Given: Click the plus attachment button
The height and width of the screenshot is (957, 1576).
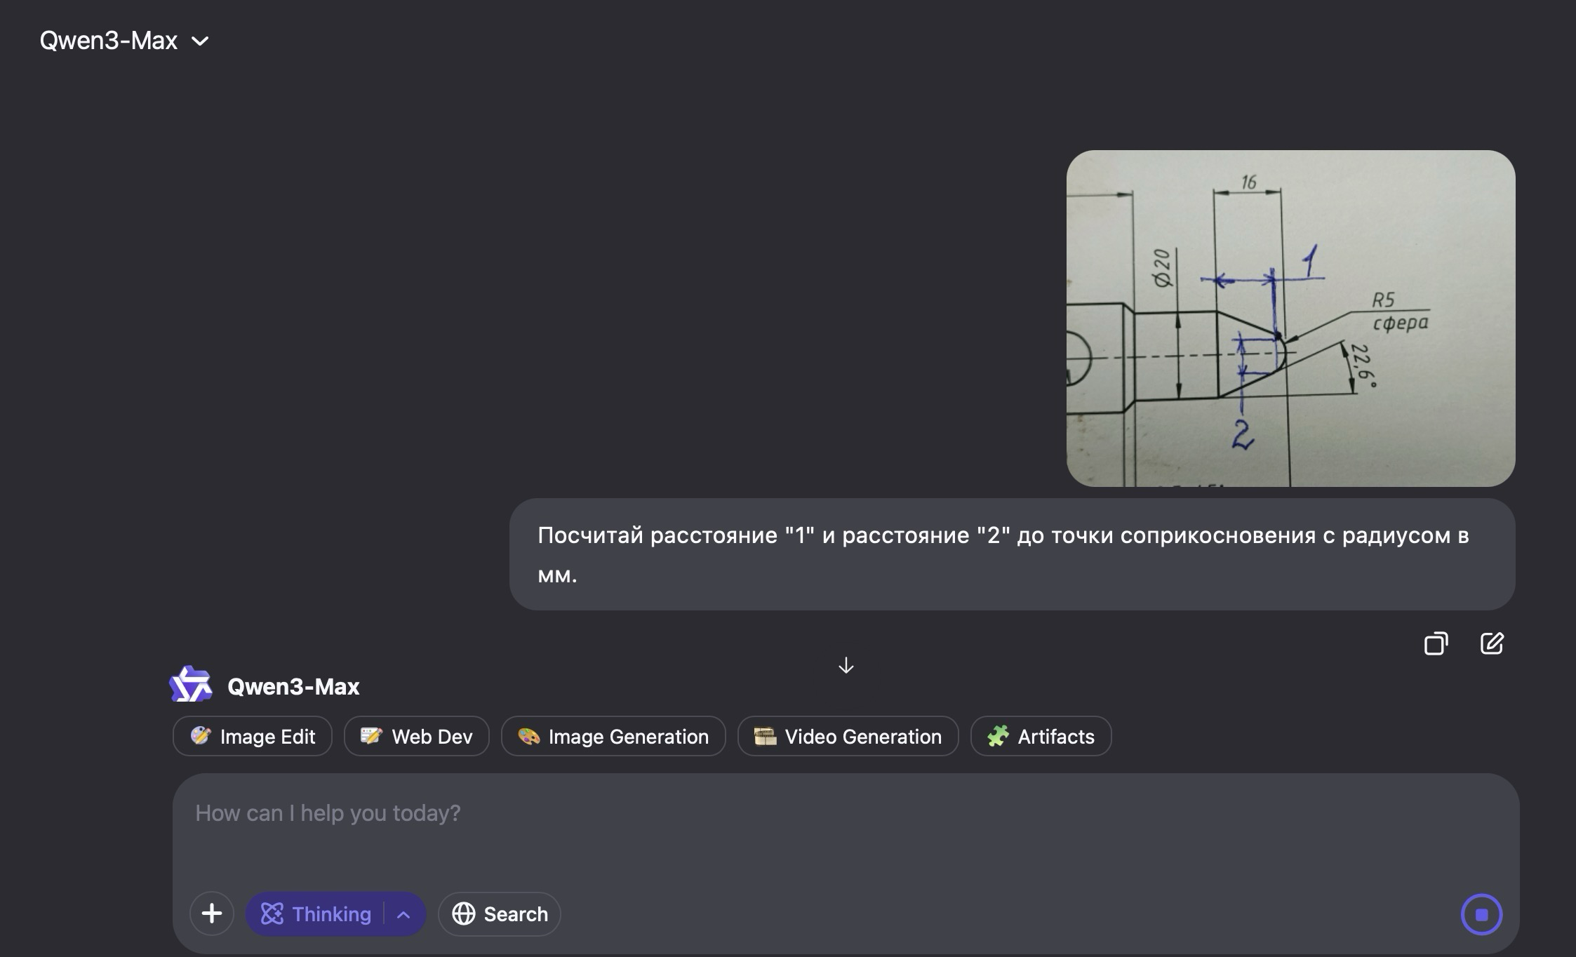Looking at the screenshot, I should click(211, 913).
